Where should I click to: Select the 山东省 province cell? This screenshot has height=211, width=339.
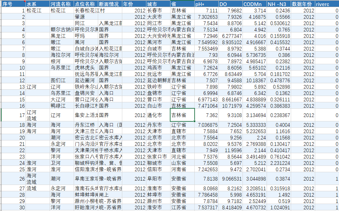pos(182,163)
